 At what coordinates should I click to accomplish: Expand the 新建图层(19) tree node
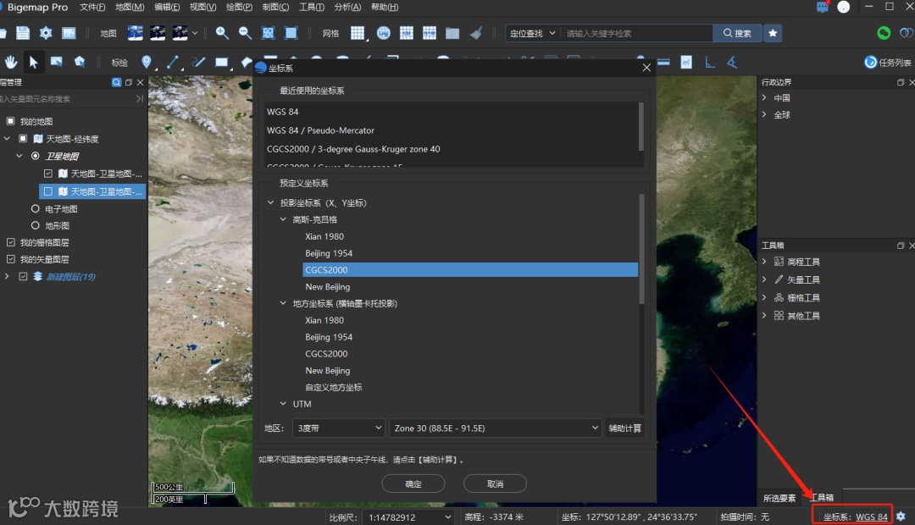click(7, 277)
